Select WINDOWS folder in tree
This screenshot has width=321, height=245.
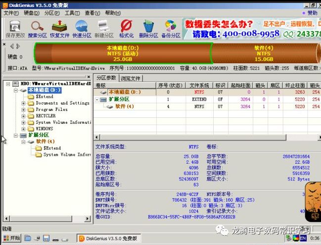click(45, 129)
